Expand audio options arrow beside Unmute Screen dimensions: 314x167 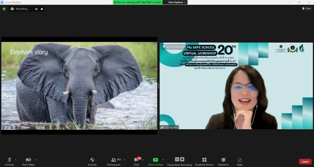[16, 160]
